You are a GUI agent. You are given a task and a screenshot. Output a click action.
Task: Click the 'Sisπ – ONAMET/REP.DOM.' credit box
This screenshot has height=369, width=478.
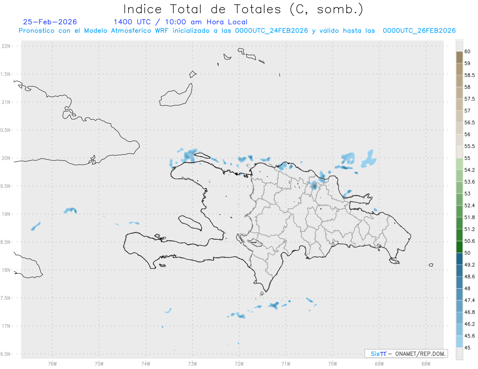coord(406,353)
